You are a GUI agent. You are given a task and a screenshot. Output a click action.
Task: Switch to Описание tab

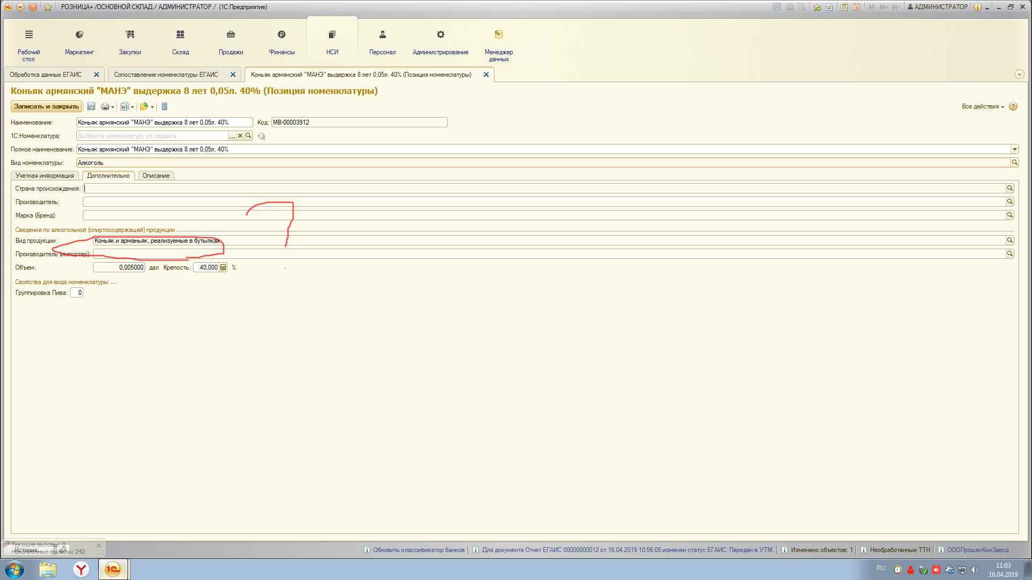[156, 176]
